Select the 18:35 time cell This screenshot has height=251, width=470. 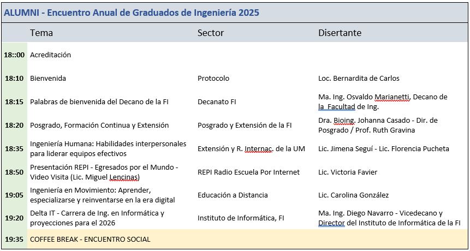tap(14, 149)
